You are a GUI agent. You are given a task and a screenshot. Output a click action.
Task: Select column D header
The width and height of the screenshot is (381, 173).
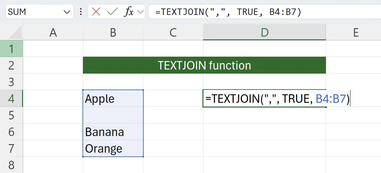pyautogui.click(x=265, y=33)
